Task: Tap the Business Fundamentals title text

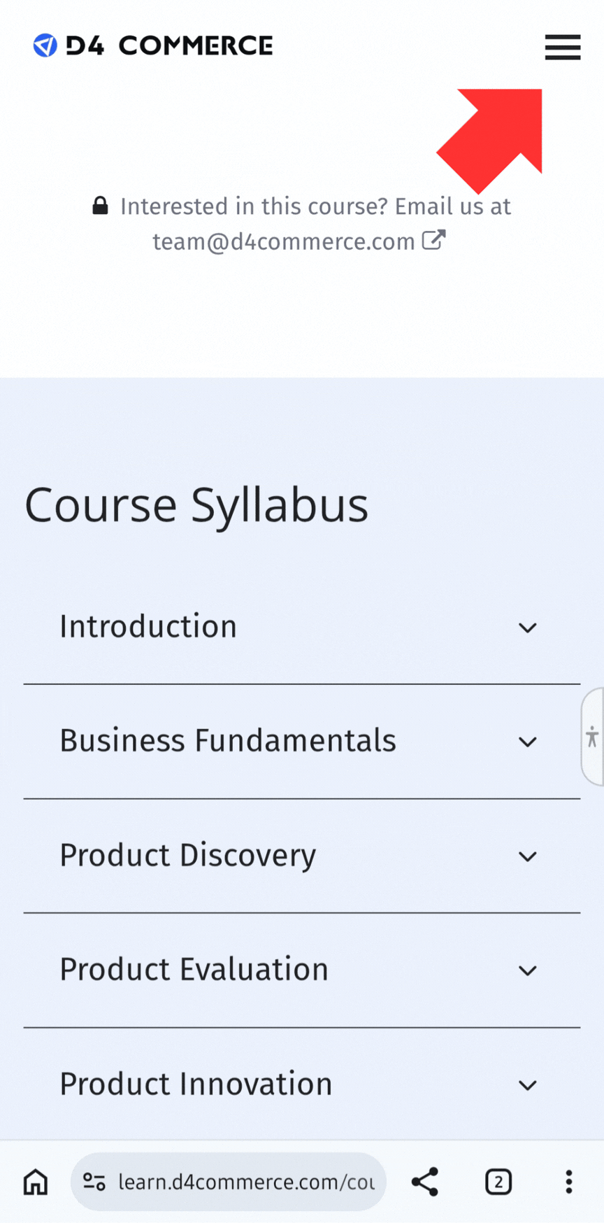Action: 228,740
